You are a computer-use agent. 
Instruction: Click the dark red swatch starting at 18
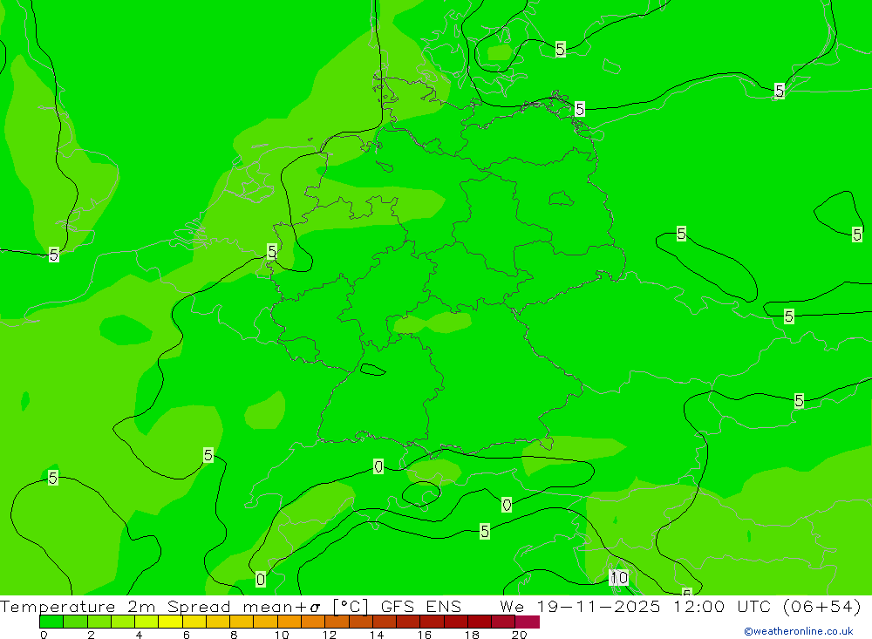click(480, 622)
